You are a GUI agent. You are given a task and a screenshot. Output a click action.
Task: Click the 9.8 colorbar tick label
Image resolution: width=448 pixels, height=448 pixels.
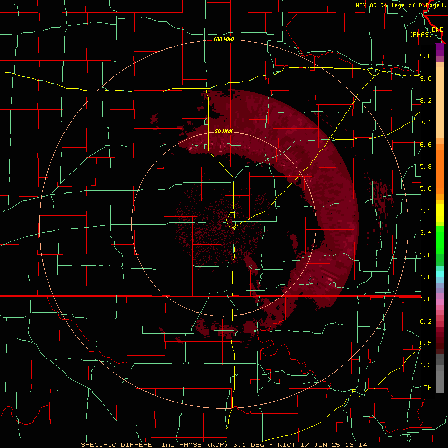(426, 56)
